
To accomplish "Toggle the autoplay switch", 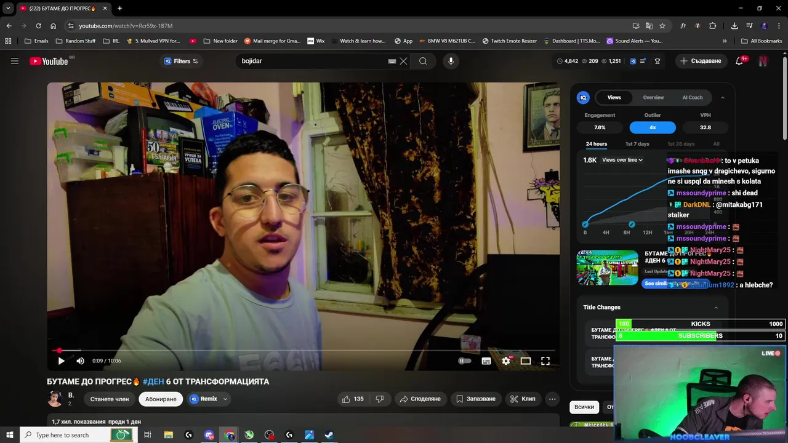I will 464,361.
